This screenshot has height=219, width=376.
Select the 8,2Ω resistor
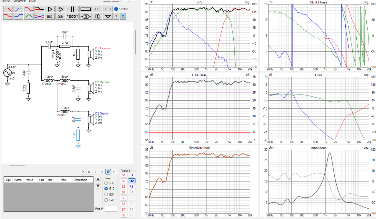pyautogui.click(x=28, y=88)
